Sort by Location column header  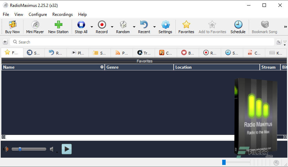[x=217, y=67]
